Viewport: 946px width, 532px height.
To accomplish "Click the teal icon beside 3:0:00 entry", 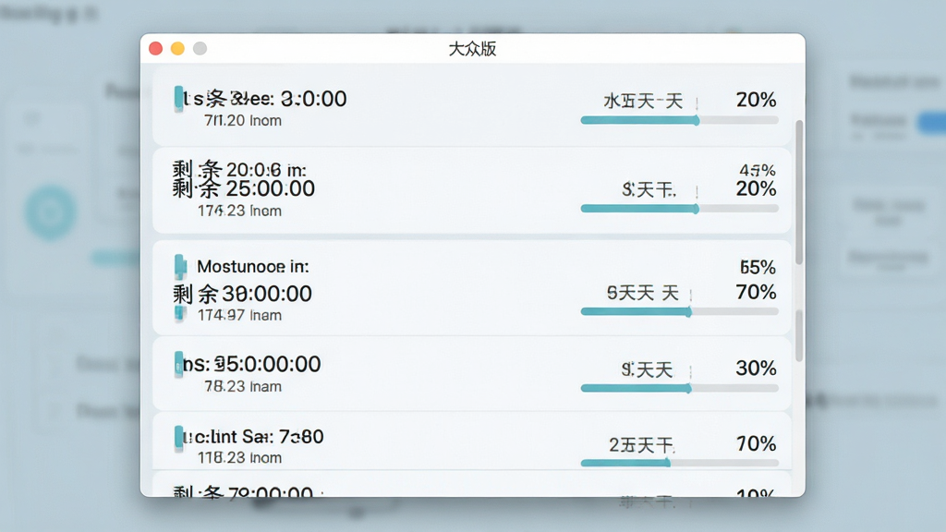I will click(178, 99).
